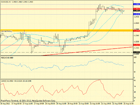Click the RSI scale value 100

point(135,57)
